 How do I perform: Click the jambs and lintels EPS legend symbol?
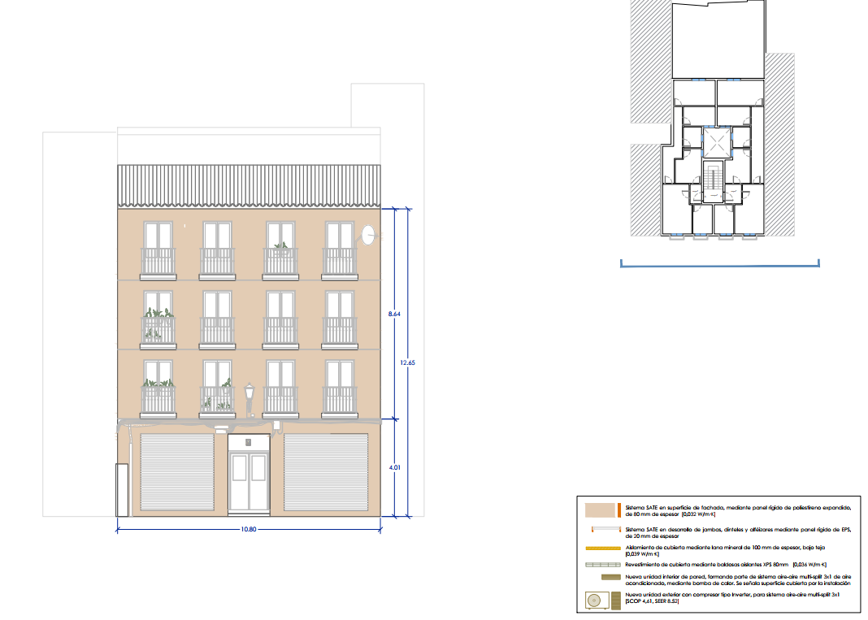(602, 530)
